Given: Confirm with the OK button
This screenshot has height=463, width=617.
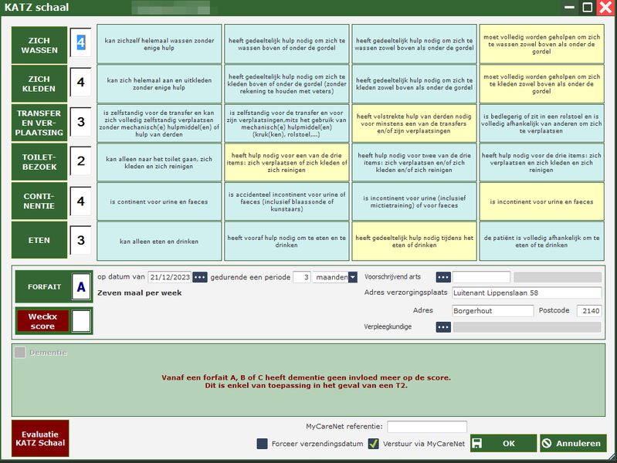Looking at the screenshot, I should coord(503,444).
